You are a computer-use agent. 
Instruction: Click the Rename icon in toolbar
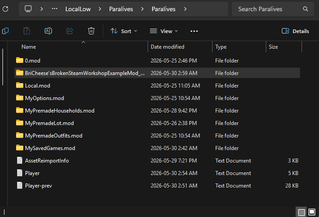point(48,31)
